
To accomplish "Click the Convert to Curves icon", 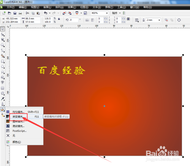I will pos(179,20).
